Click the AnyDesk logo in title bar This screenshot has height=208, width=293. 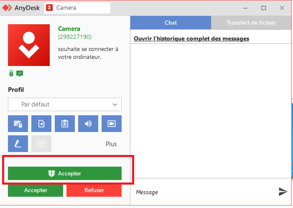[x=6, y=8]
